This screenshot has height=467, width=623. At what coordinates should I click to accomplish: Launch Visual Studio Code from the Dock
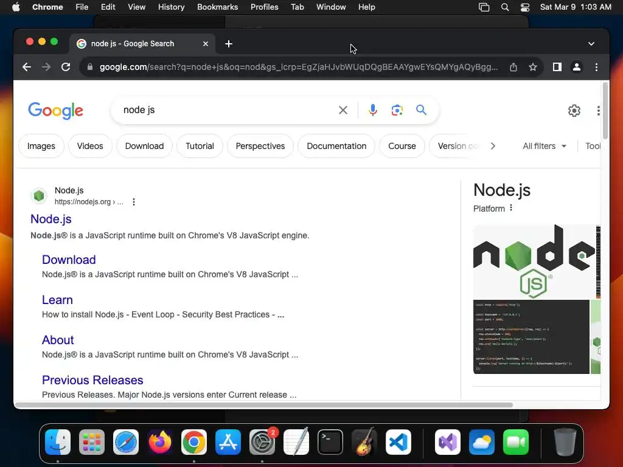coord(399,442)
